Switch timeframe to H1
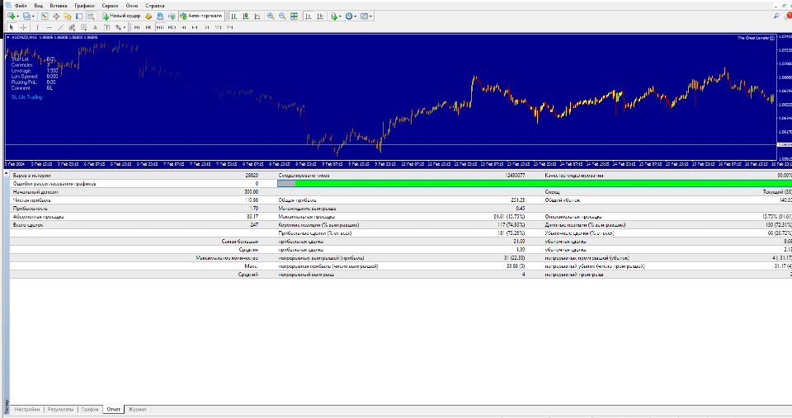Screen dimensions: 792x418 tap(183, 27)
